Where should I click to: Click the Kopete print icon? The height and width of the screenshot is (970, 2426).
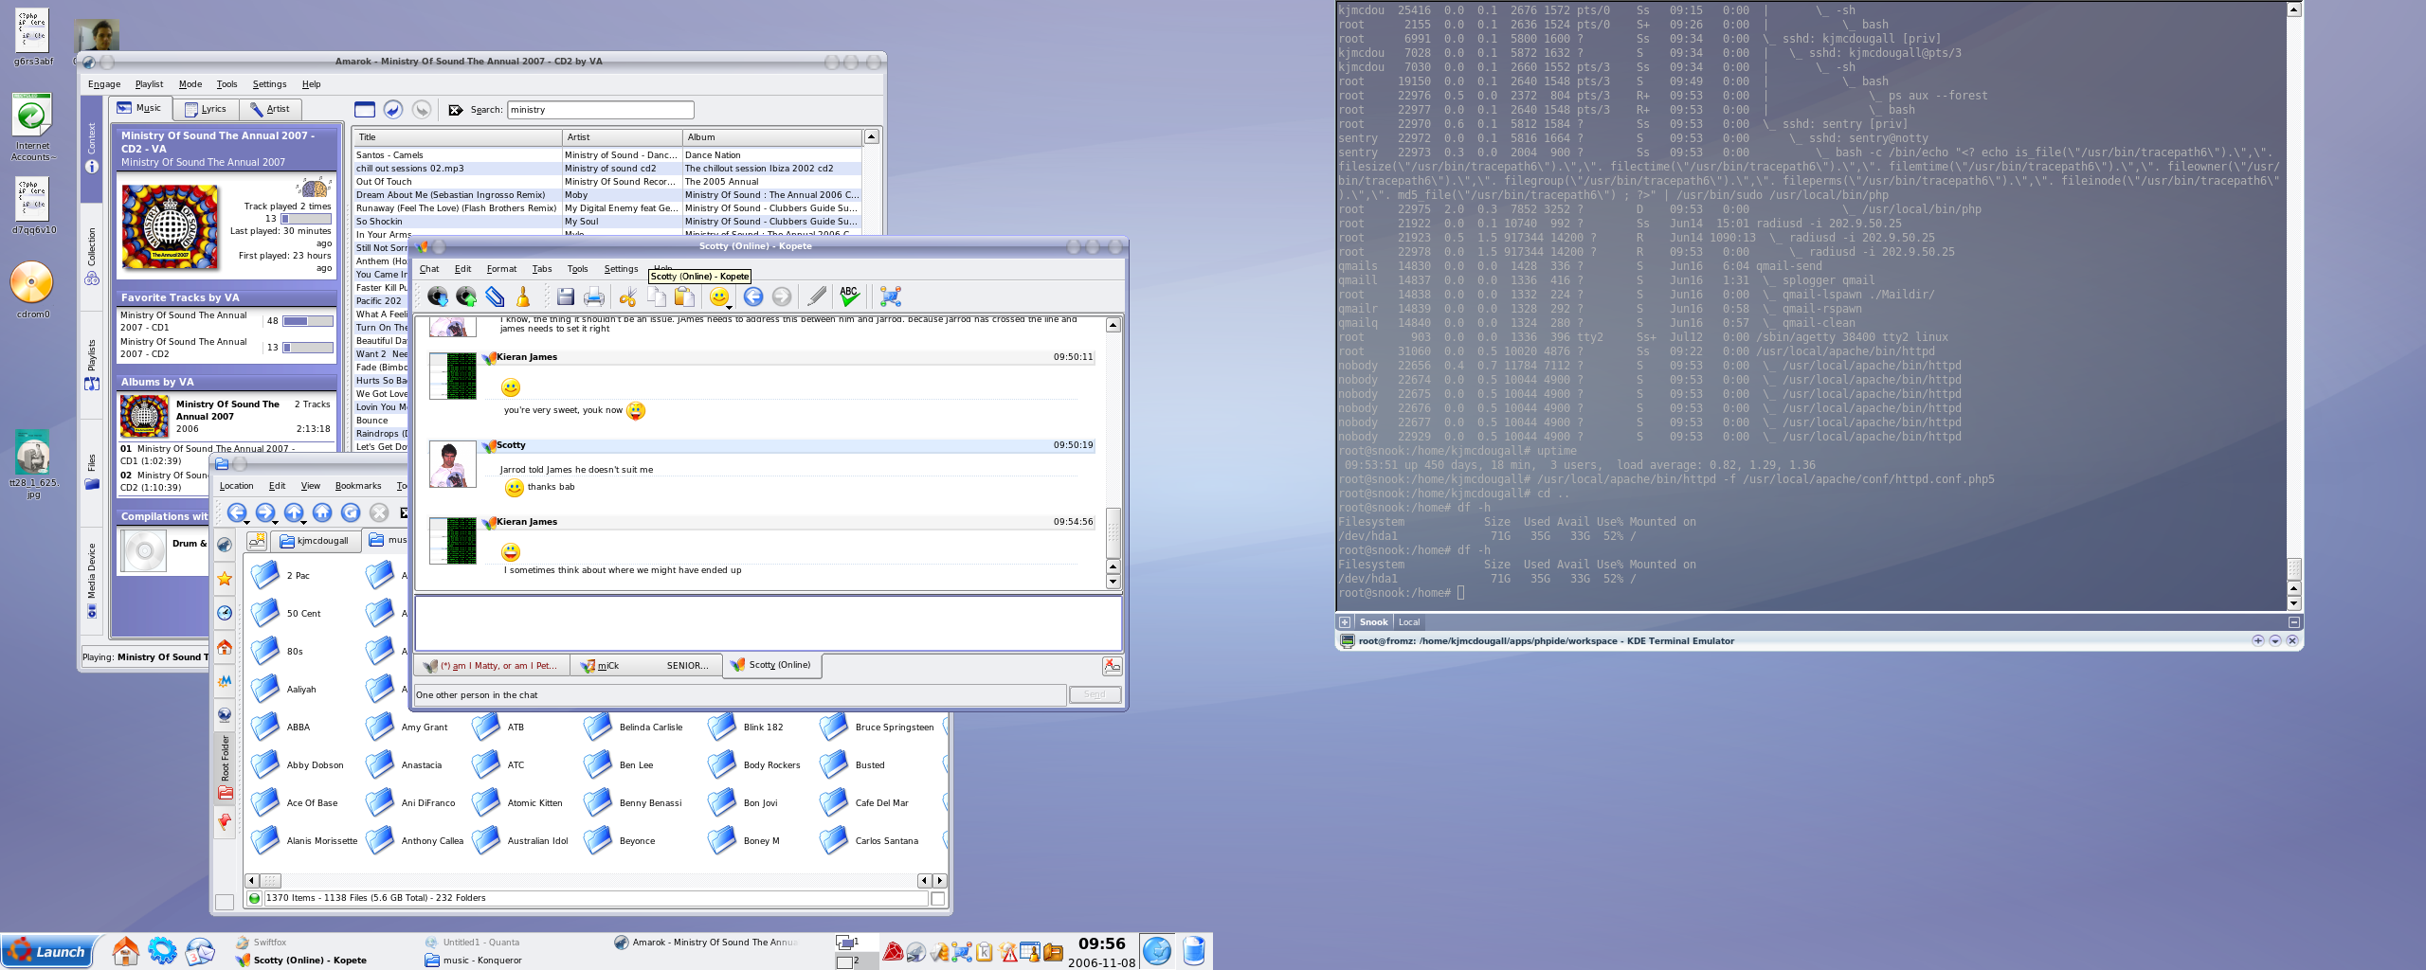594,296
